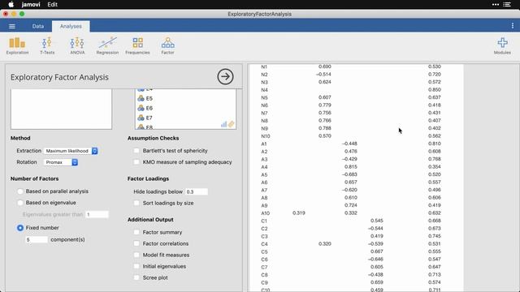Click the A9 loading value 0.724

(350, 205)
